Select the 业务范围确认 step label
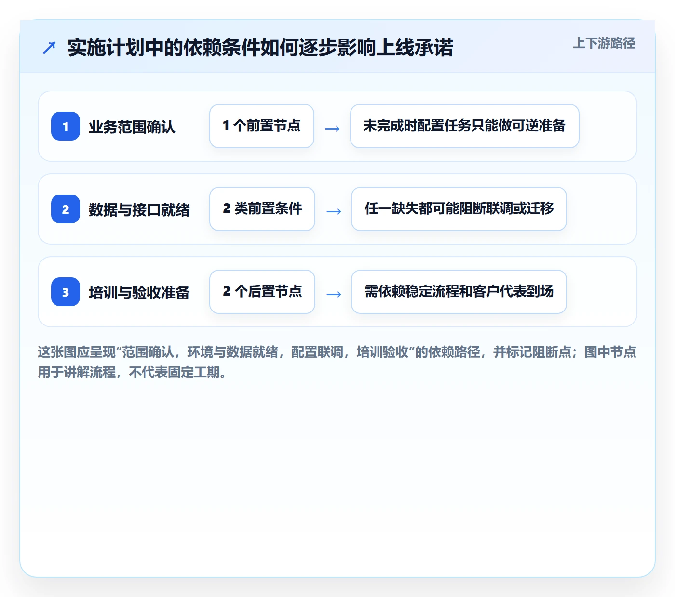Viewport: 675px width, 597px height. tap(132, 127)
